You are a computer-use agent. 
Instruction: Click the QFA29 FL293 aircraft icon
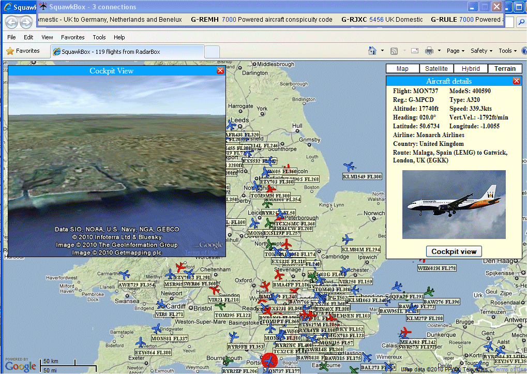[x=397, y=287]
